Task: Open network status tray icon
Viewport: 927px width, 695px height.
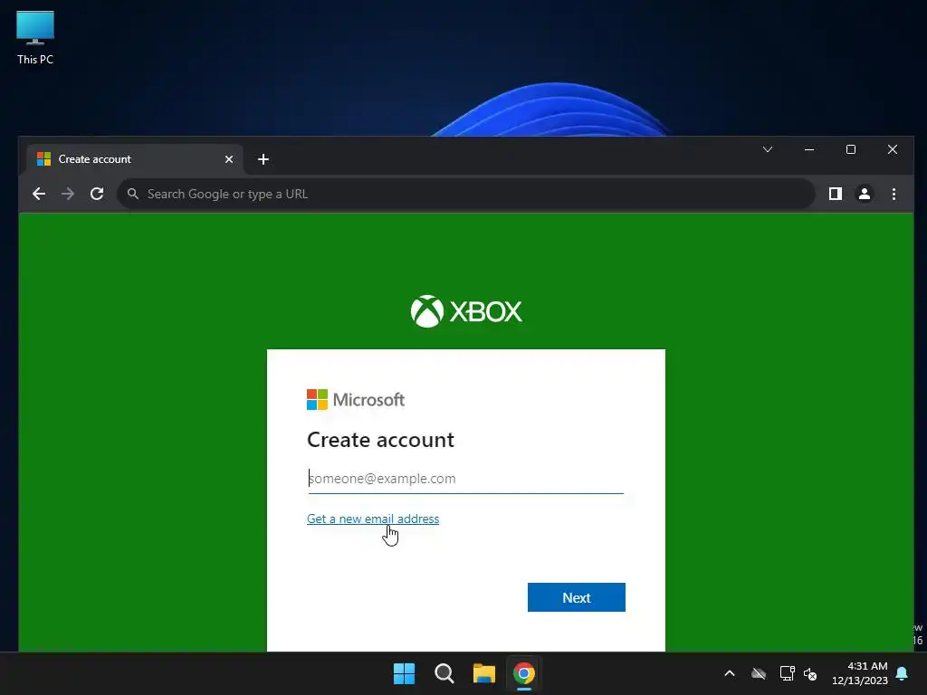Action: (787, 673)
